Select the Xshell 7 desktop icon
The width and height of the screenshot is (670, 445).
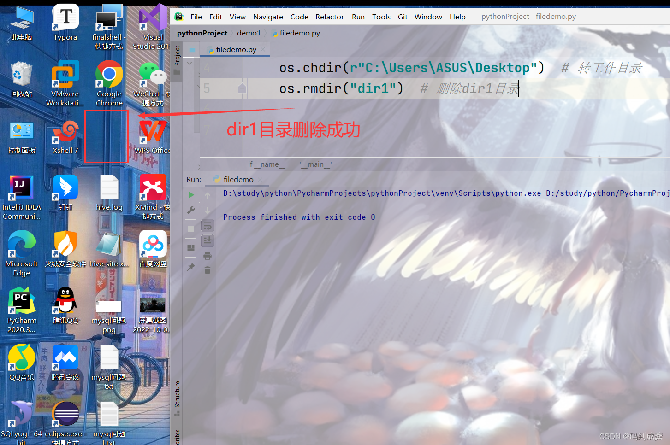[65, 136]
